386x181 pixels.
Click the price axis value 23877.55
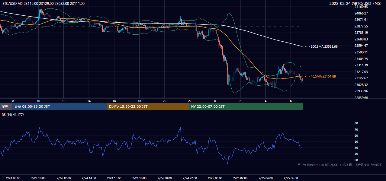point(361,26)
